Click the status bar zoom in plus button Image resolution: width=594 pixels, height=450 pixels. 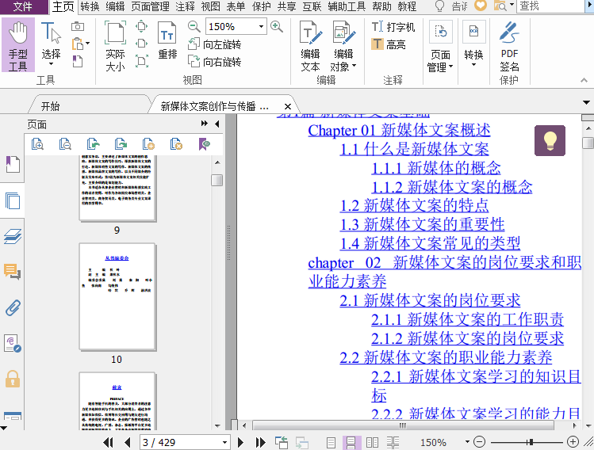click(x=573, y=441)
